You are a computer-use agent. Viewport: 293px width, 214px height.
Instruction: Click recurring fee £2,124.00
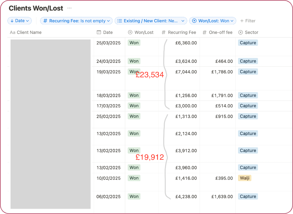coord(186,134)
